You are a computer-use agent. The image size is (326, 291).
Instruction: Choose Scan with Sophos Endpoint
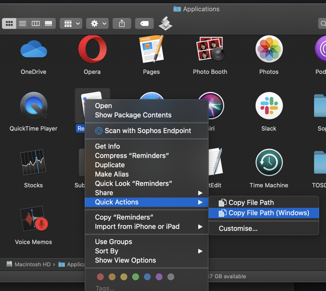point(146,131)
